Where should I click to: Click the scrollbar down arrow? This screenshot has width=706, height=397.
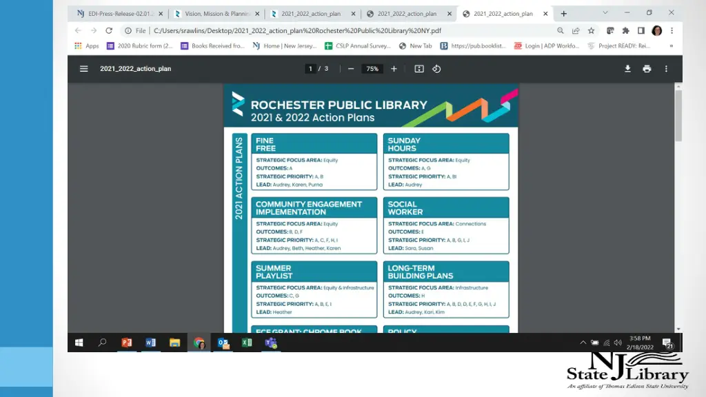678,329
